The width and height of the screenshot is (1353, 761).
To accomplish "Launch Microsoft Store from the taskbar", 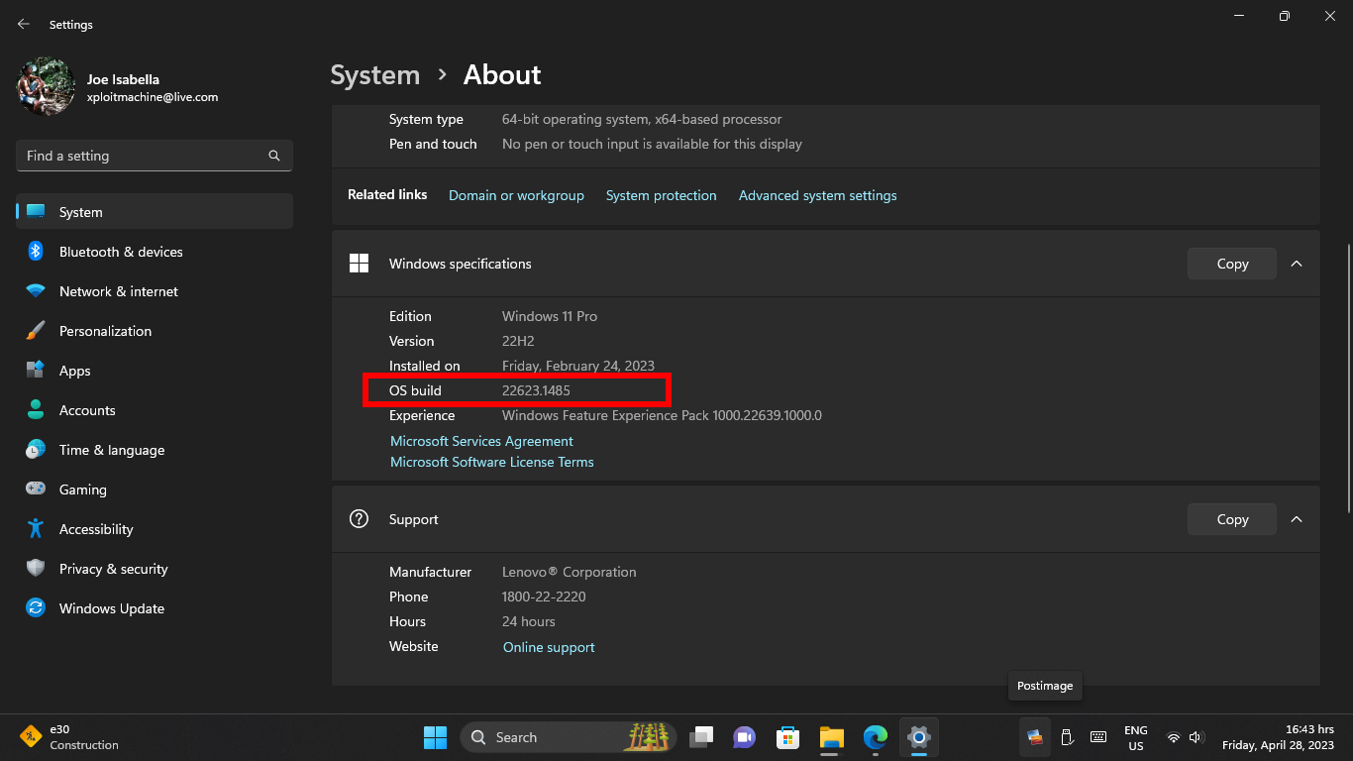I will [787, 737].
